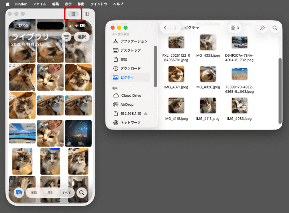Open the ウインドウ menu
This screenshot has width=289, height=213.
click(x=99, y=4)
